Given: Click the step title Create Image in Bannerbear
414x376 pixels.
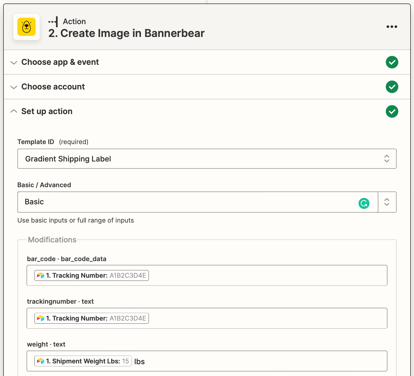Looking at the screenshot, I should [x=126, y=33].
